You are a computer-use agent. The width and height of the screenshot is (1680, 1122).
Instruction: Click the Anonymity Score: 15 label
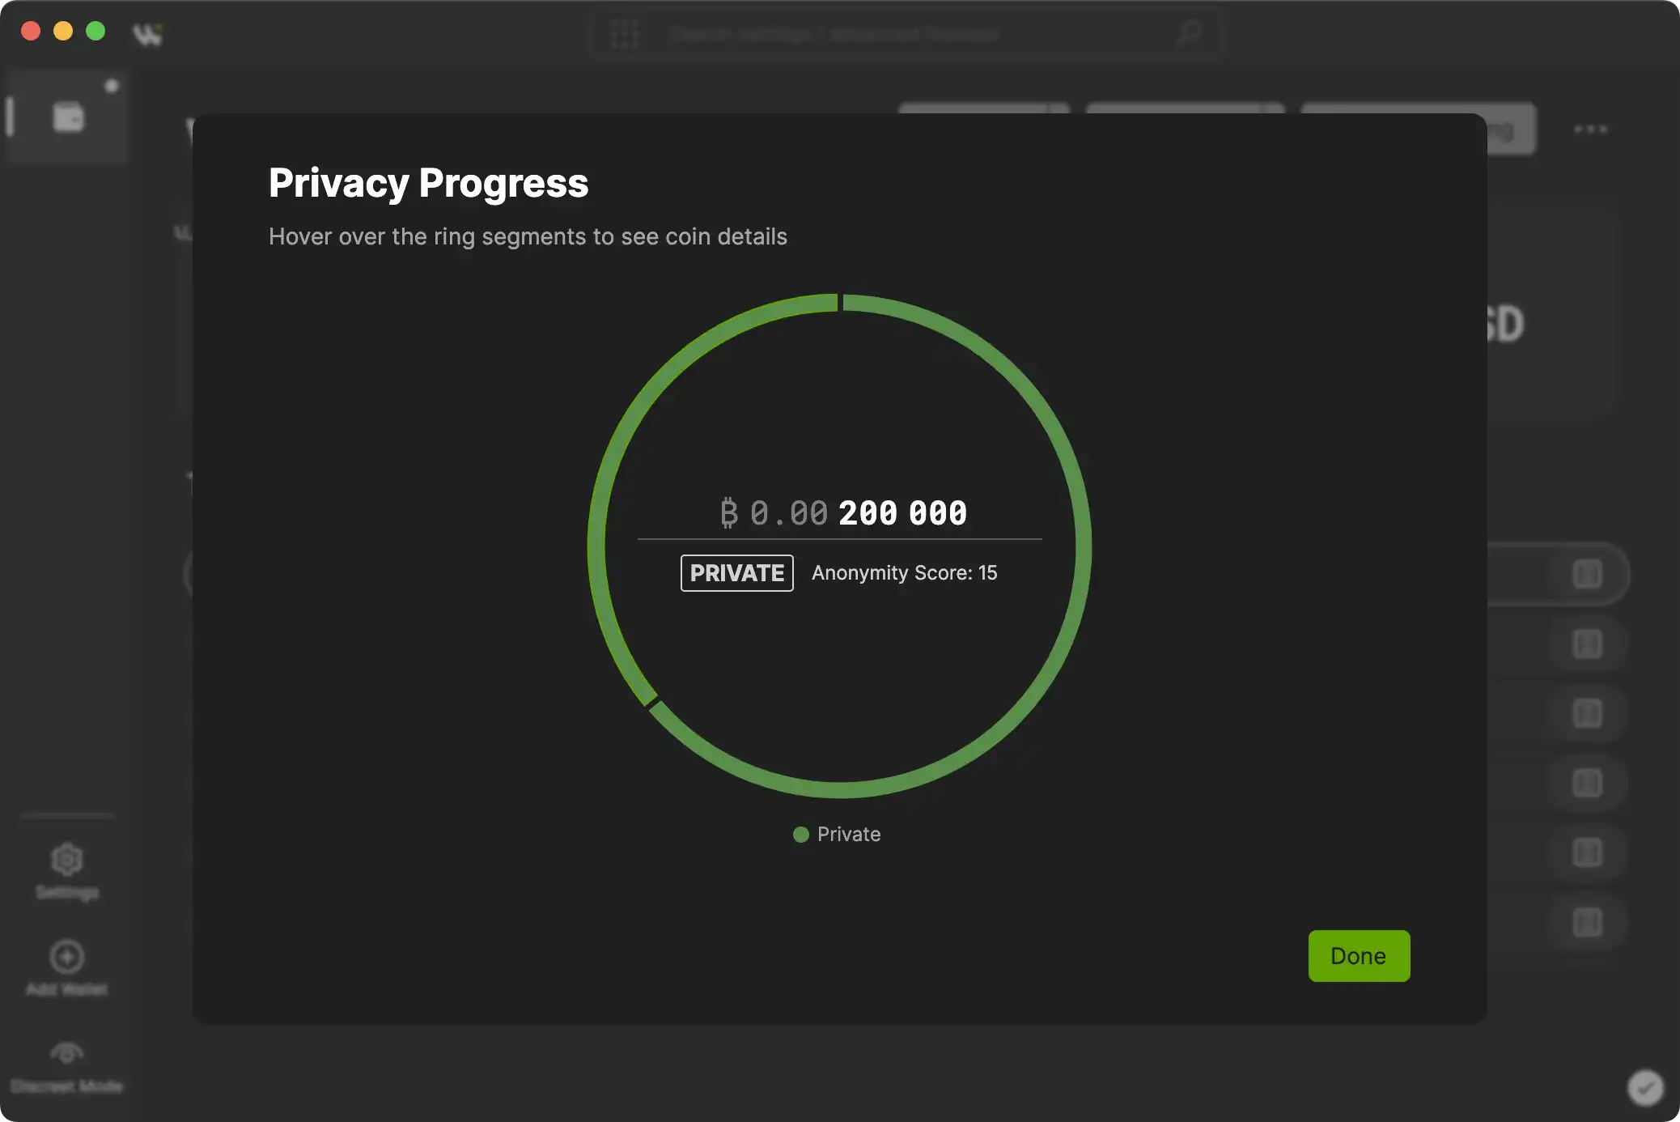coord(904,572)
